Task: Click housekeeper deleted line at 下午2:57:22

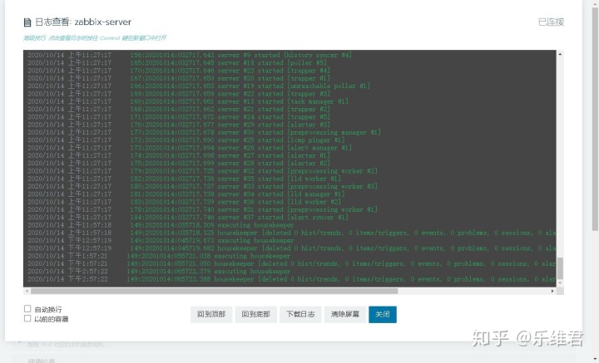Action: click(x=291, y=279)
